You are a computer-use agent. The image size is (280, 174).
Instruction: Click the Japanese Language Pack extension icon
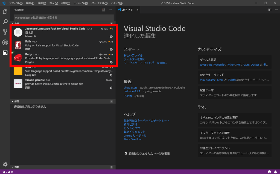click(18, 32)
